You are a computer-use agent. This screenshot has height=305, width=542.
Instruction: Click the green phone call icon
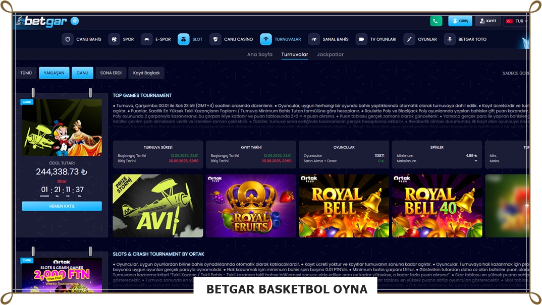(436, 21)
